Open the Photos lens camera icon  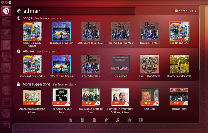click(129, 120)
